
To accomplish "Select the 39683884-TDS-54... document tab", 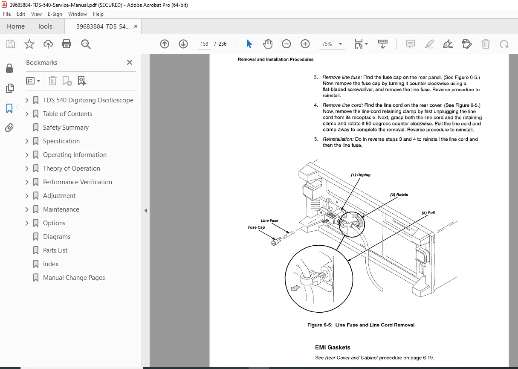I will (103, 26).
